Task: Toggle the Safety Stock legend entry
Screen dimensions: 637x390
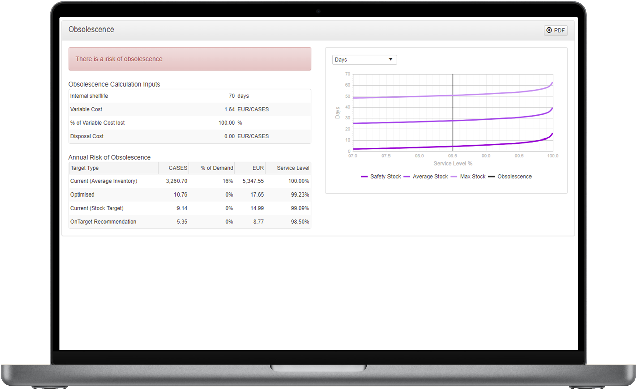Action: coord(381,177)
